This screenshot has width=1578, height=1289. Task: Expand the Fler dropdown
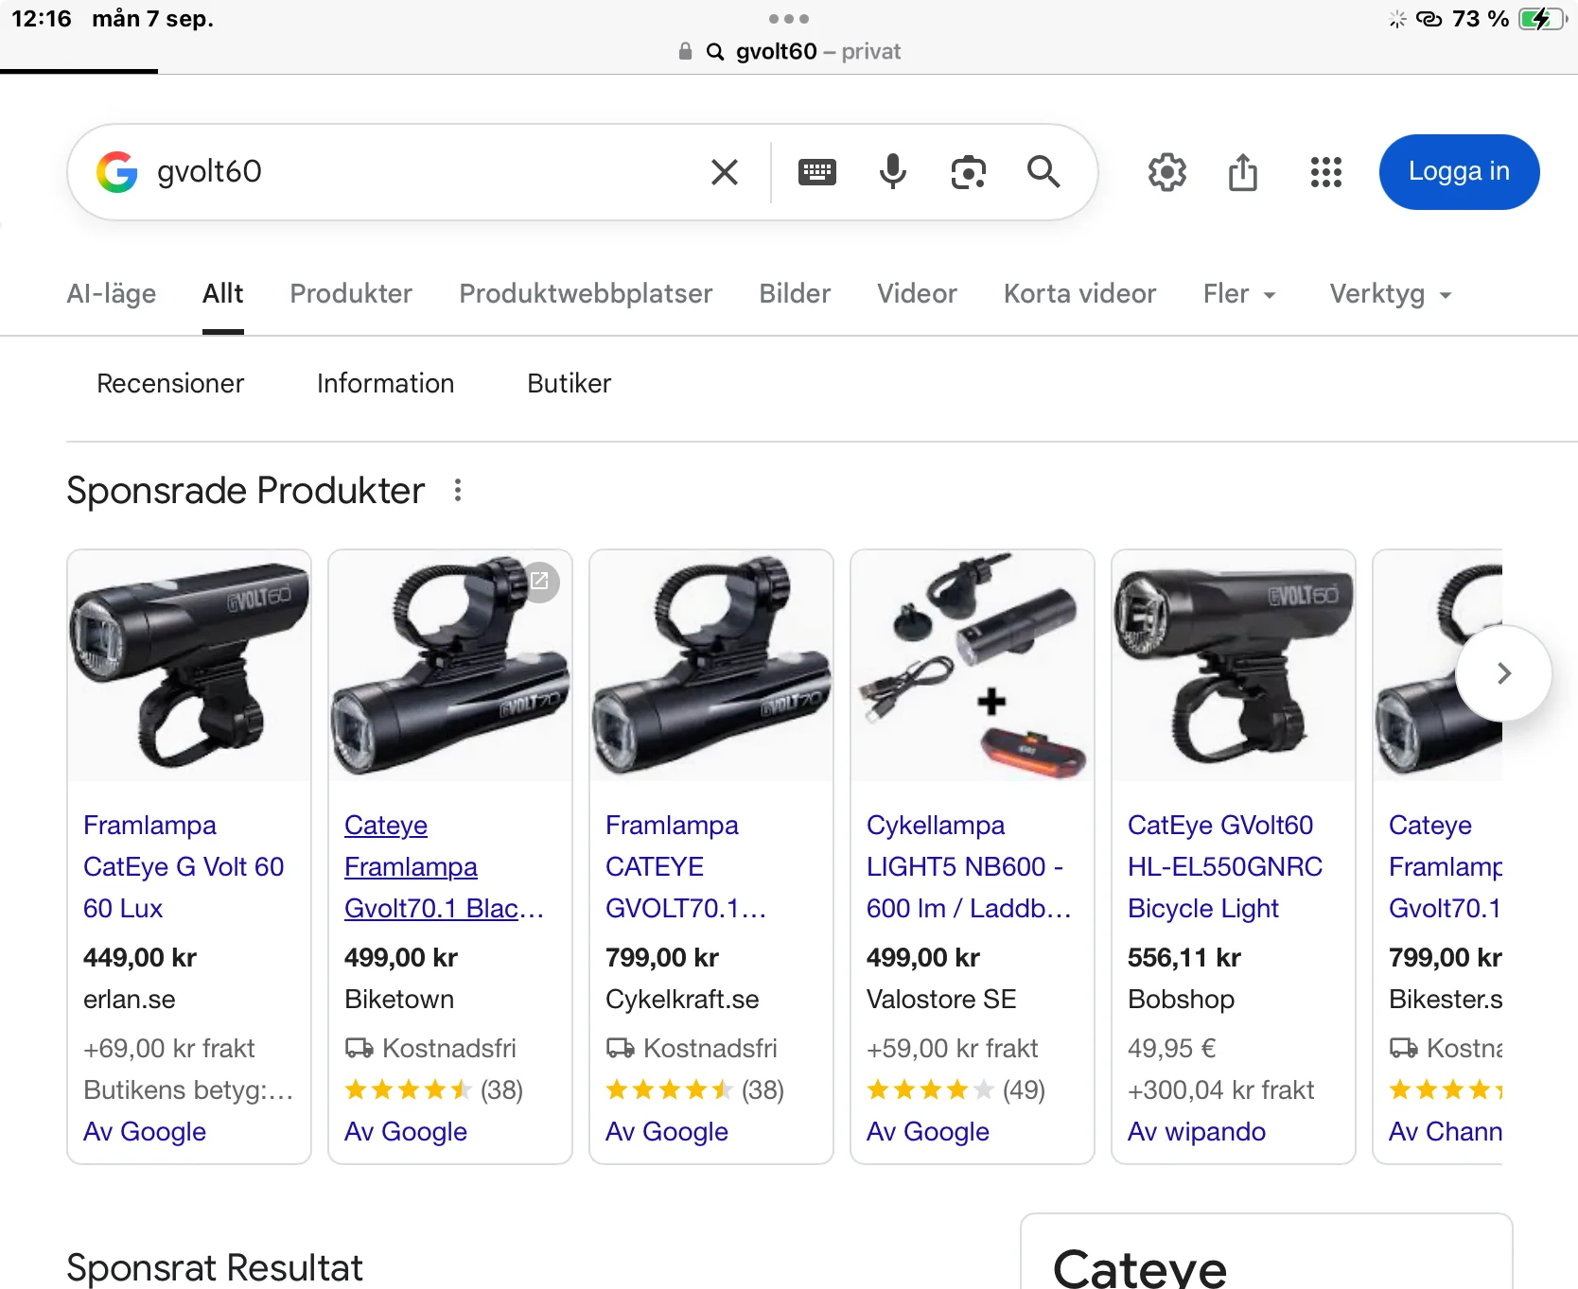click(1239, 294)
